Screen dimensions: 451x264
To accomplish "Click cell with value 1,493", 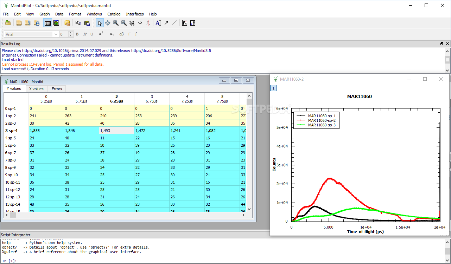I will click(x=116, y=131).
